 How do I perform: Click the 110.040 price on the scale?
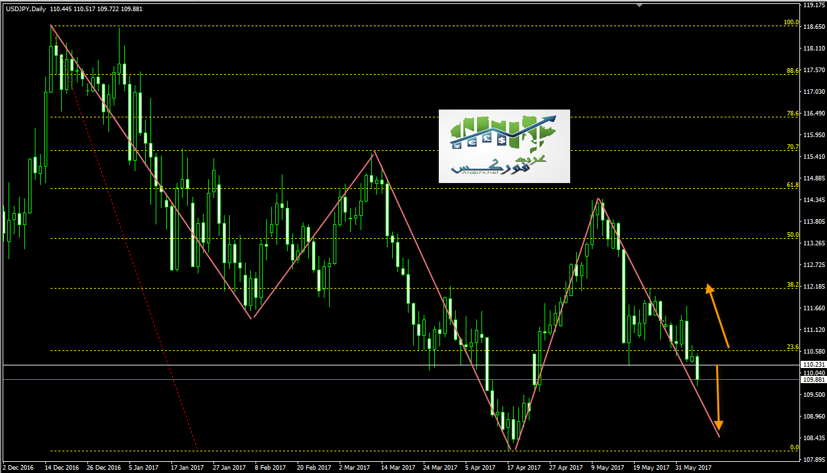(x=815, y=373)
